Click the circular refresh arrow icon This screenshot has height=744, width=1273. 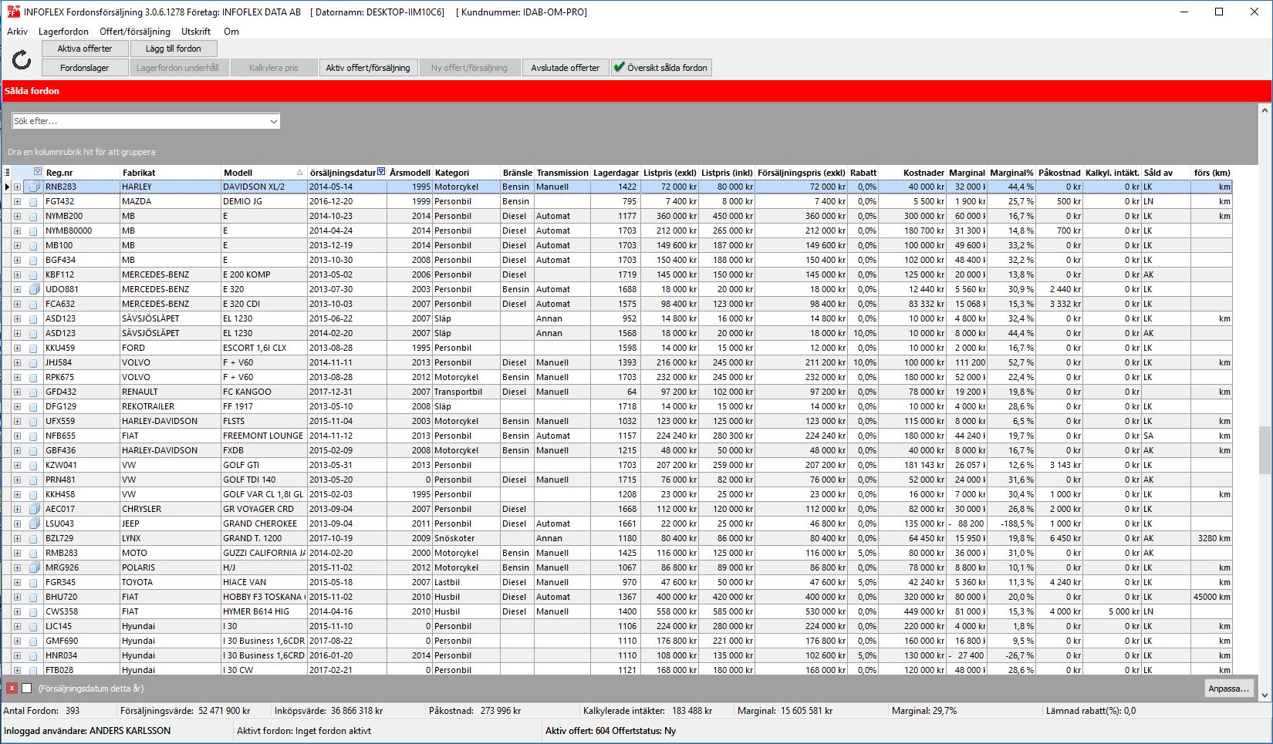[x=22, y=59]
